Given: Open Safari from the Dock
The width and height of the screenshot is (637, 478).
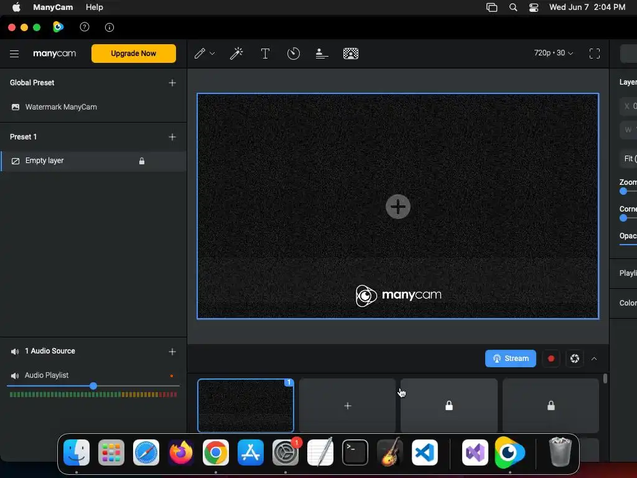Looking at the screenshot, I should point(146,452).
